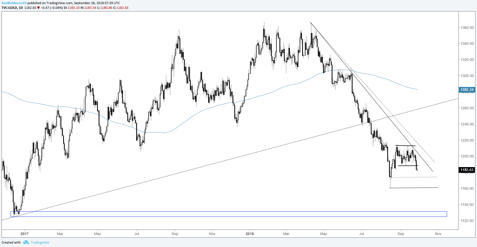Click the High value H:1185.54
The width and height of the screenshot is (477, 247).
pos(88,8)
